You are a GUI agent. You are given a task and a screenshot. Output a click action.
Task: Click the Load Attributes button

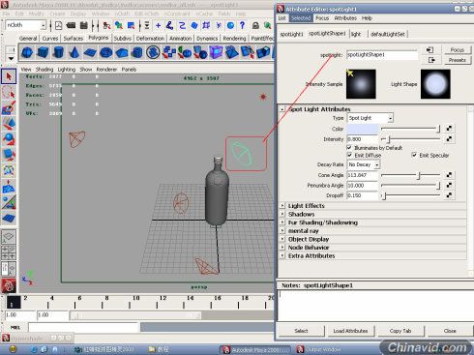(x=350, y=331)
